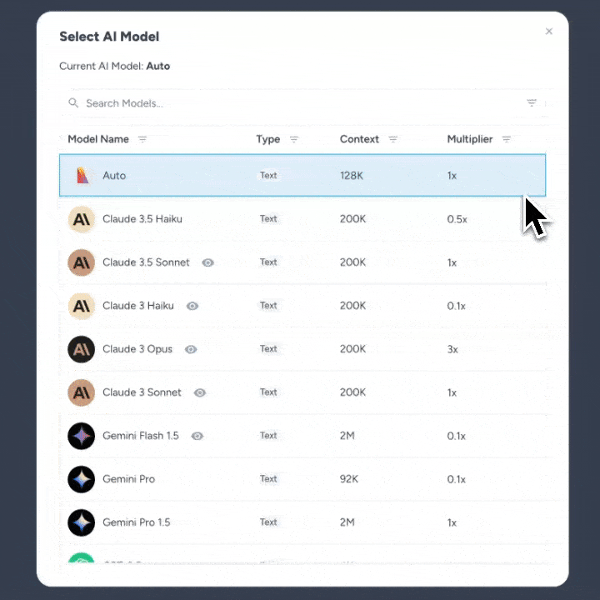This screenshot has width=600, height=600.
Task: Click the Gemini Pro star icon
Action: [81, 479]
